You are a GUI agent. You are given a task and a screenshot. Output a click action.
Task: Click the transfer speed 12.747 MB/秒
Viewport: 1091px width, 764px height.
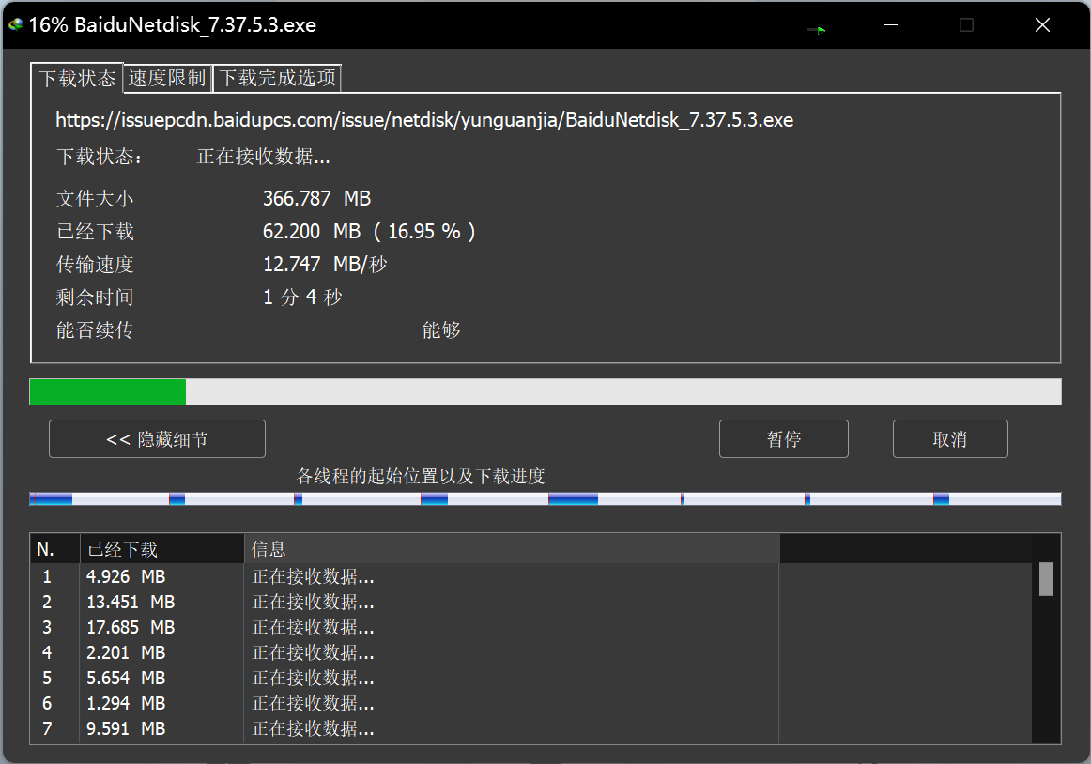pyautogui.click(x=325, y=265)
